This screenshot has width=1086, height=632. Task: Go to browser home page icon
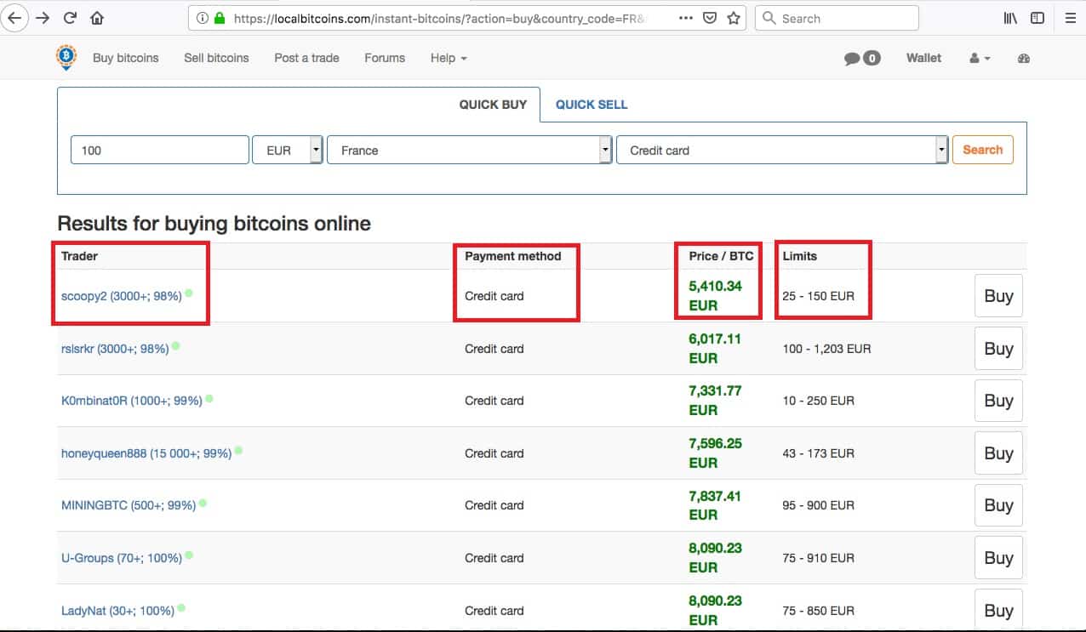tap(97, 18)
